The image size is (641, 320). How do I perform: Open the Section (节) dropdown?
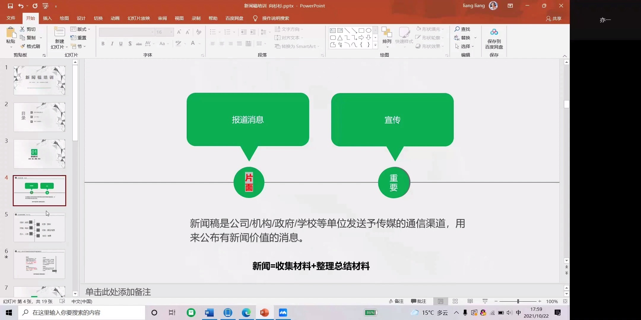pos(78,46)
